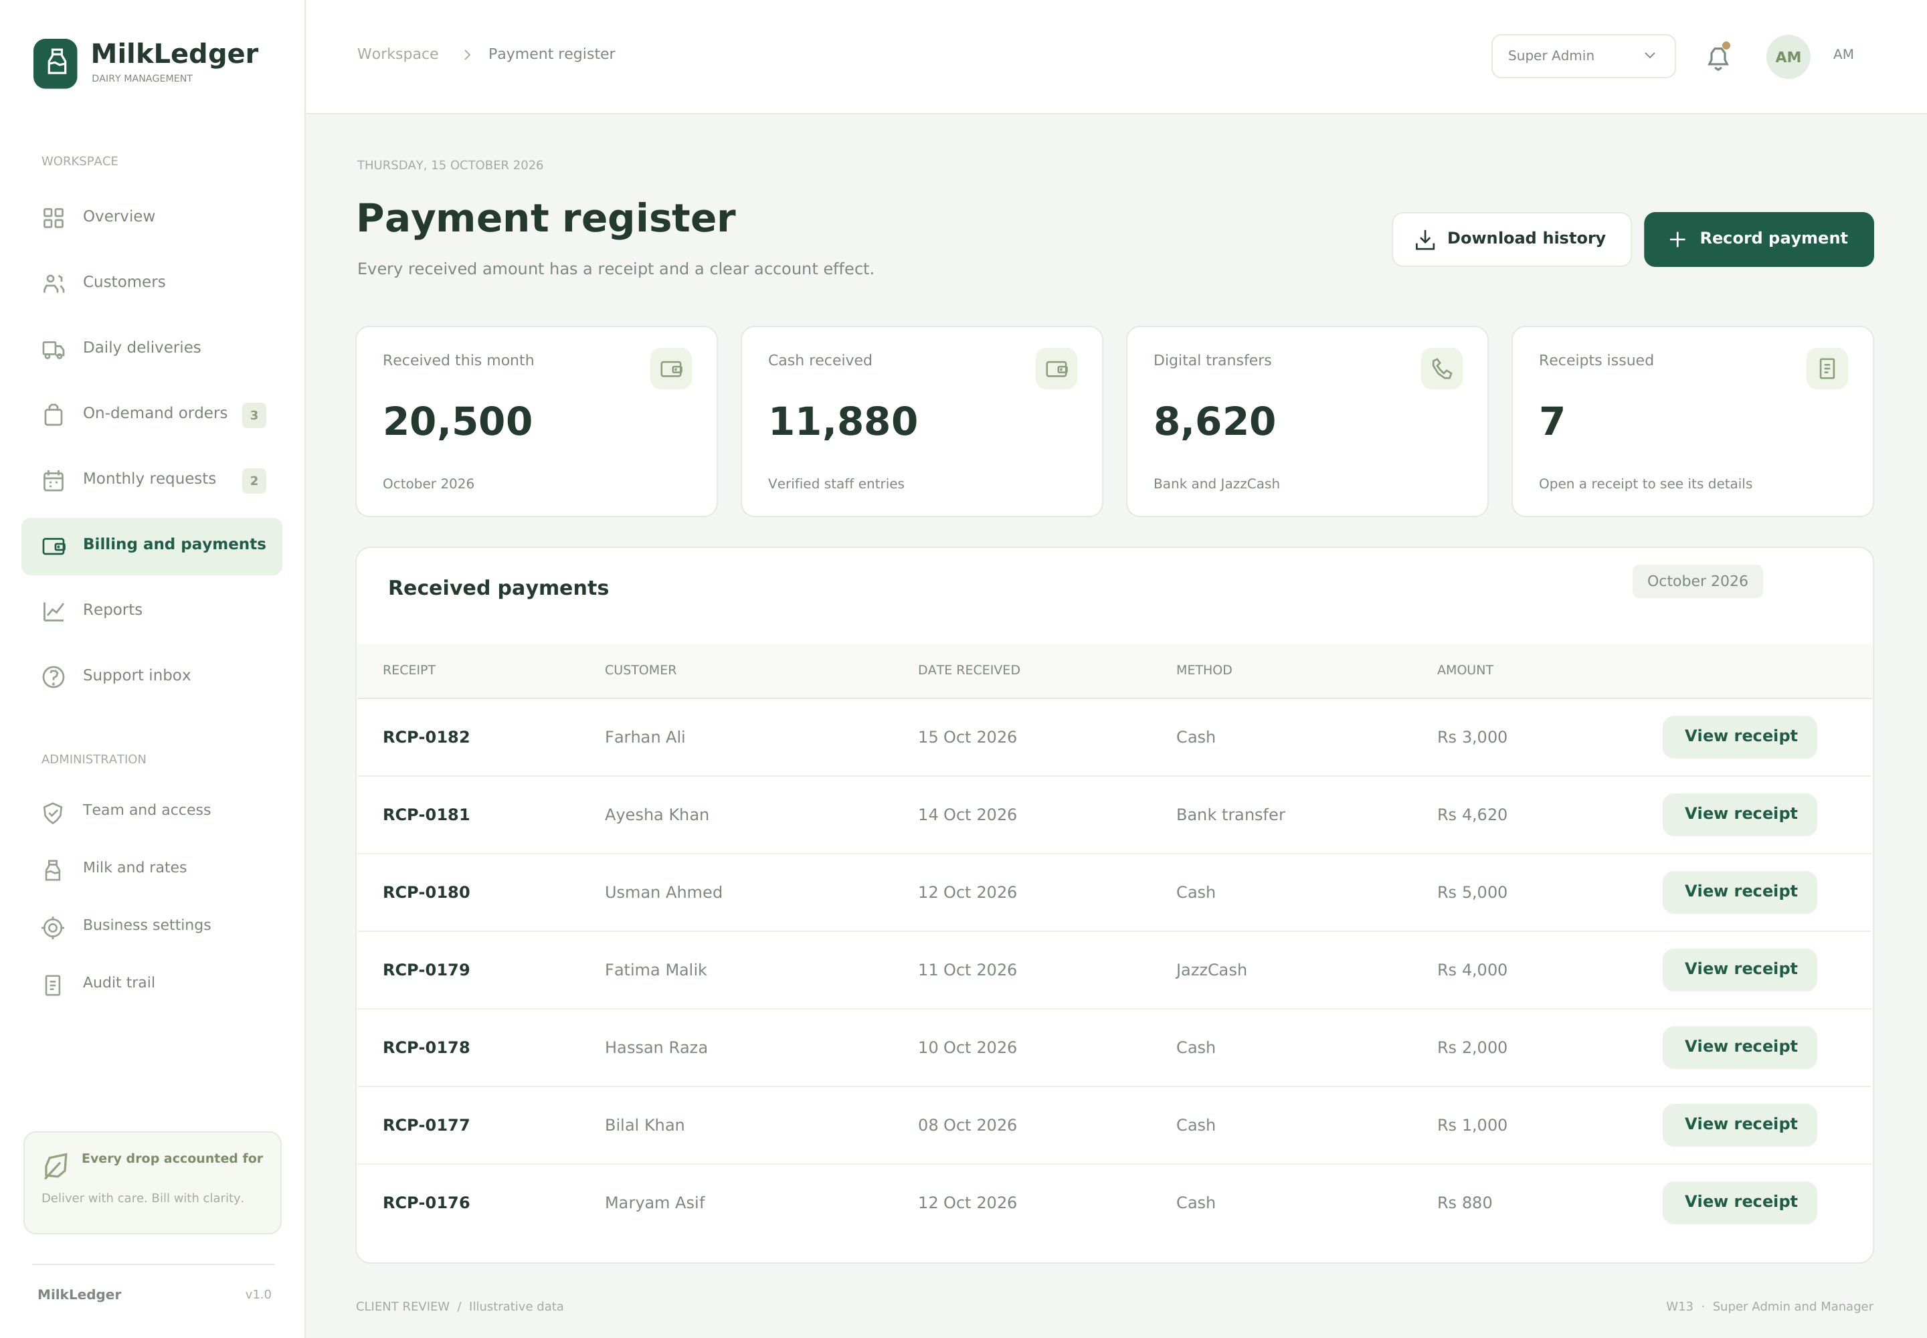Click the Monthly requests badge showing 2
The width and height of the screenshot is (1927, 1338).
click(254, 480)
